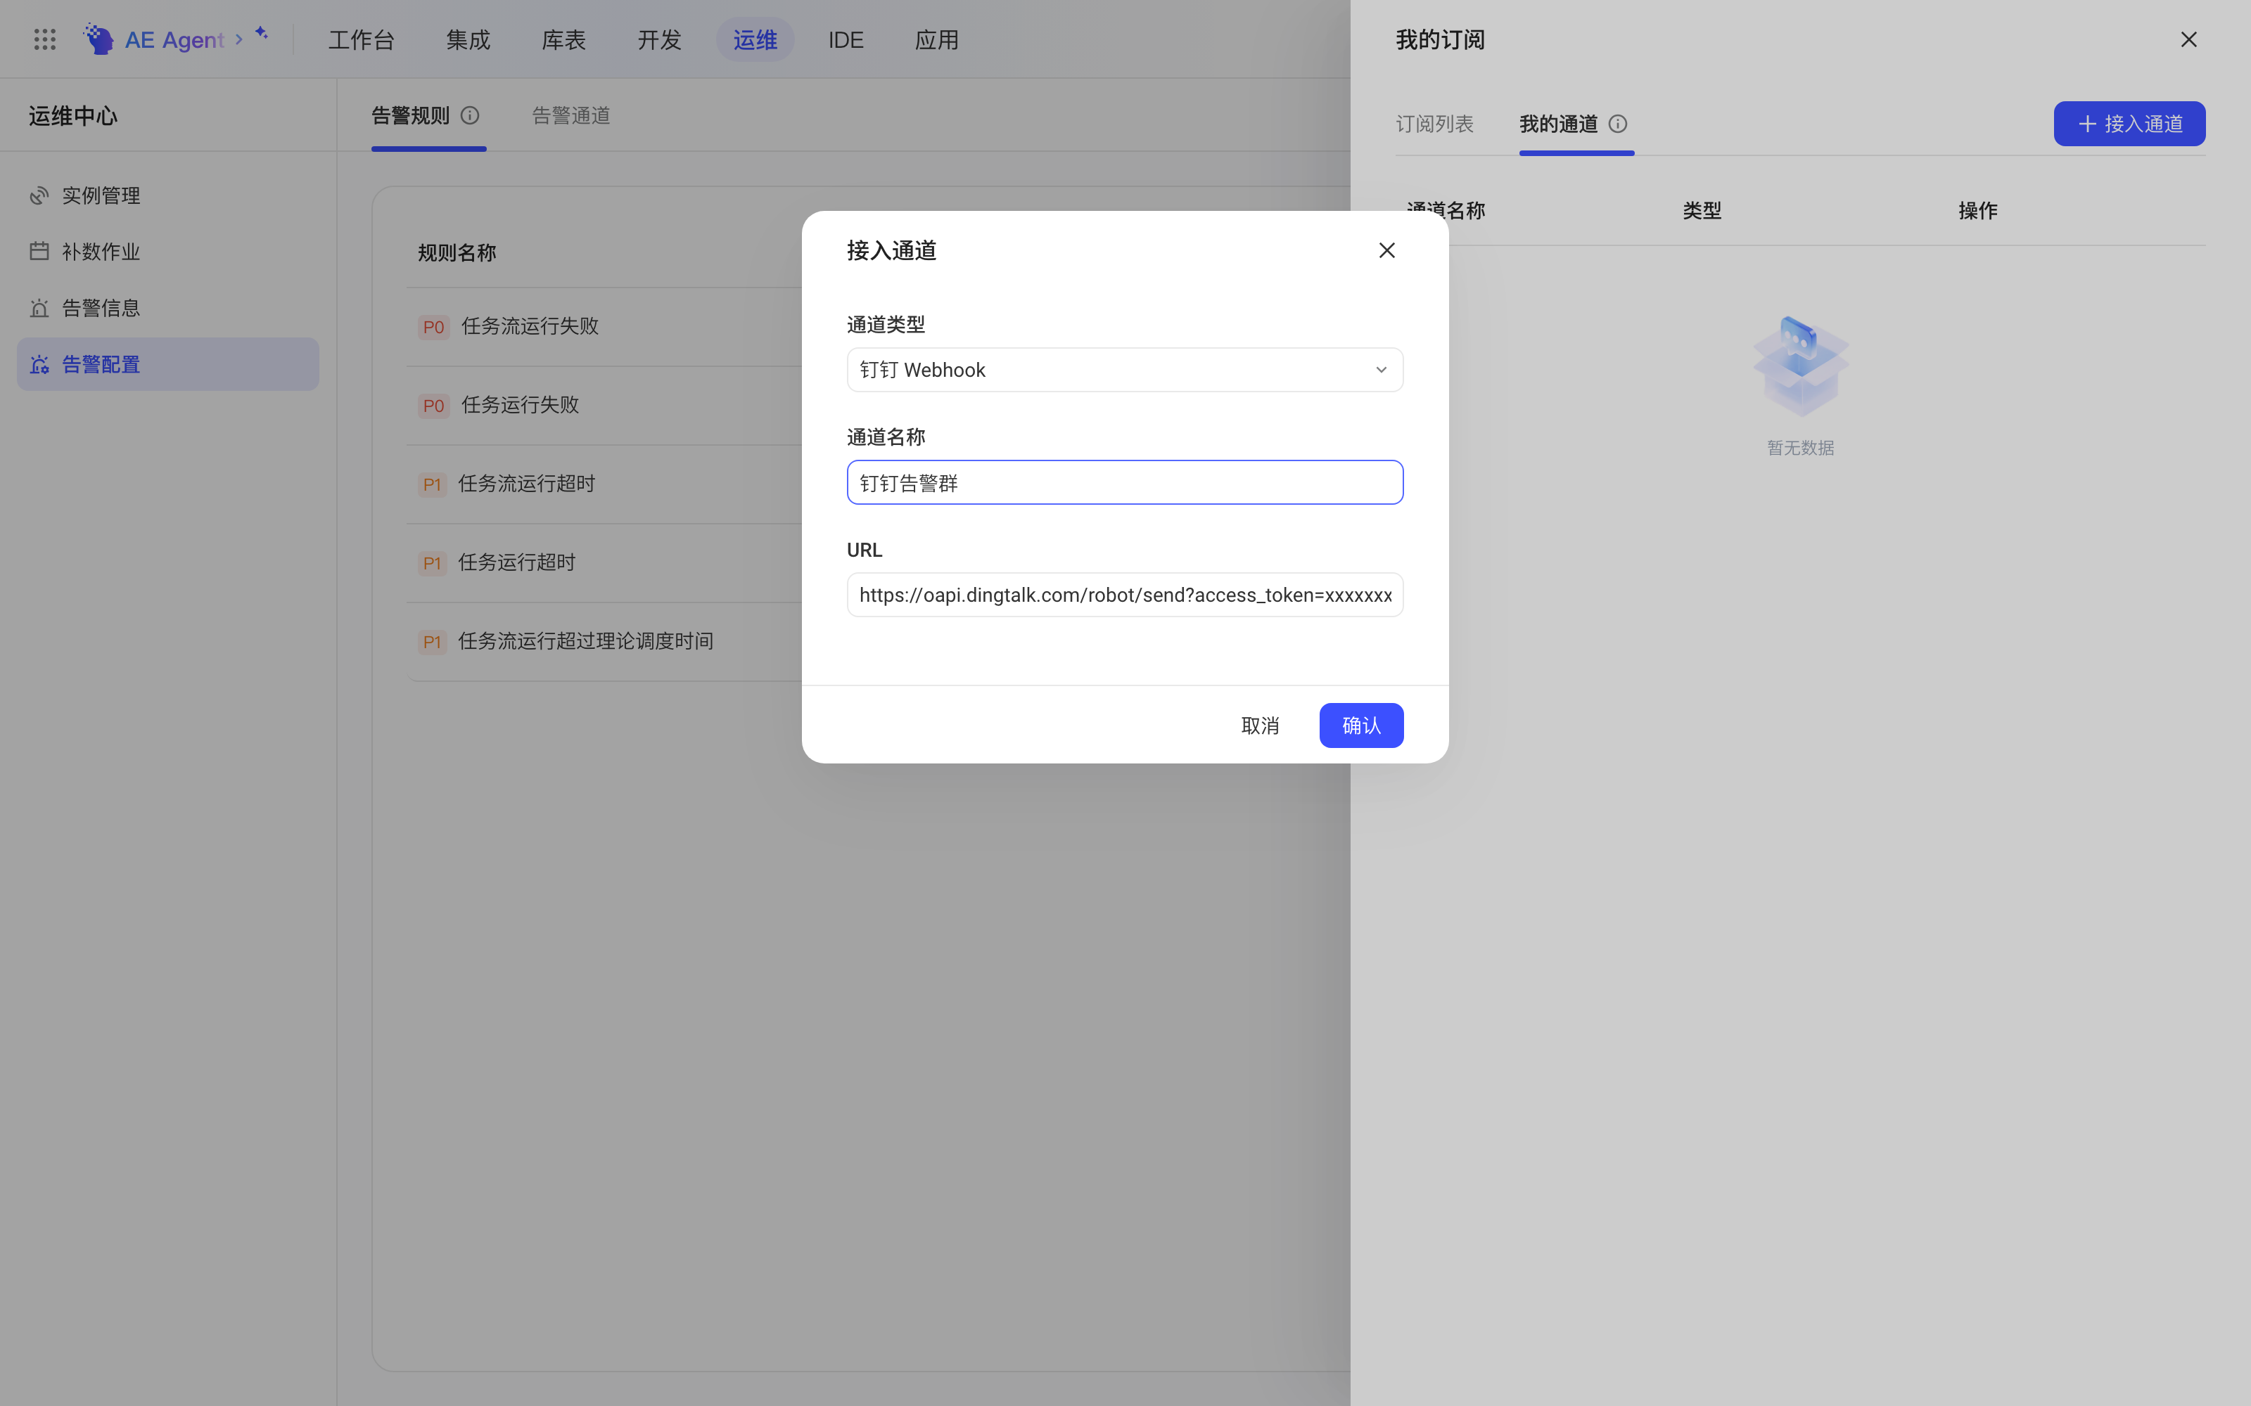Close the 我的订阅 side panel

coord(2188,39)
